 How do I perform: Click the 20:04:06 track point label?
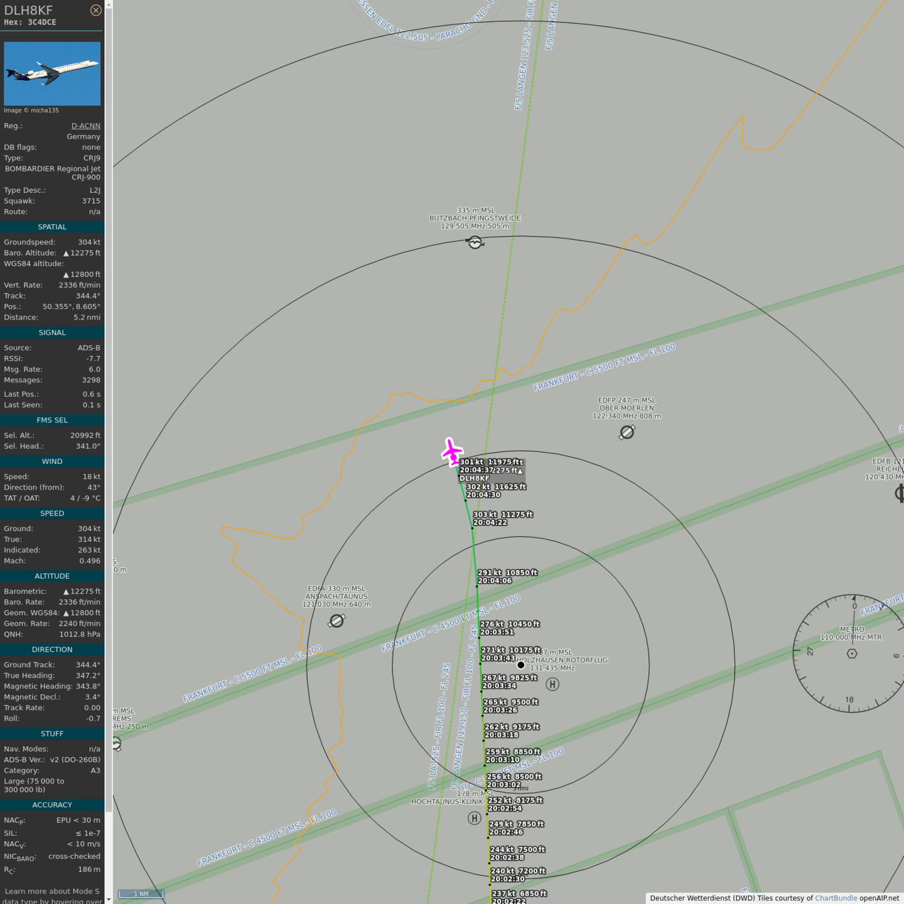[x=495, y=581]
